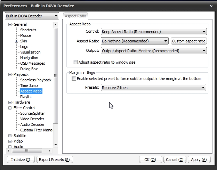Open the Output aspect ratio dropdown
This screenshot has width=217, height=170.
click(x=154, y=51)
